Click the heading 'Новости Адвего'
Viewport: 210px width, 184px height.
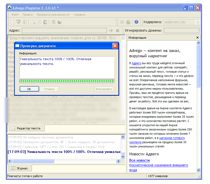(144, 154)
